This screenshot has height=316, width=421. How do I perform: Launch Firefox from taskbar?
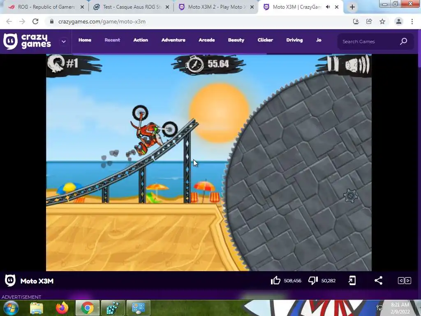tap(62, 308)
